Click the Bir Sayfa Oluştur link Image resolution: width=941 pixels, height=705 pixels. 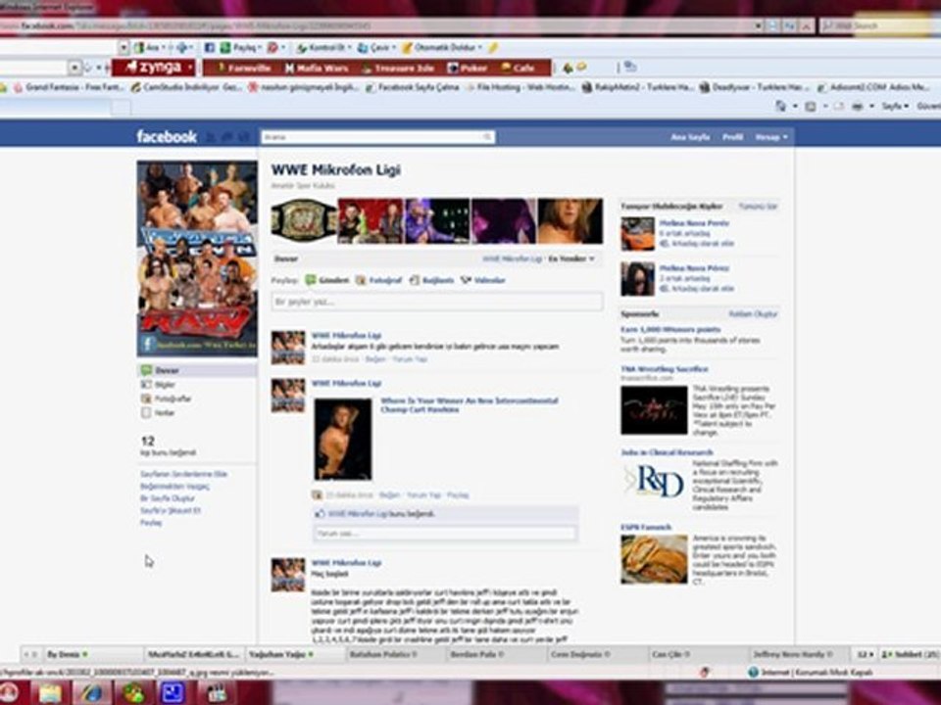168,498
